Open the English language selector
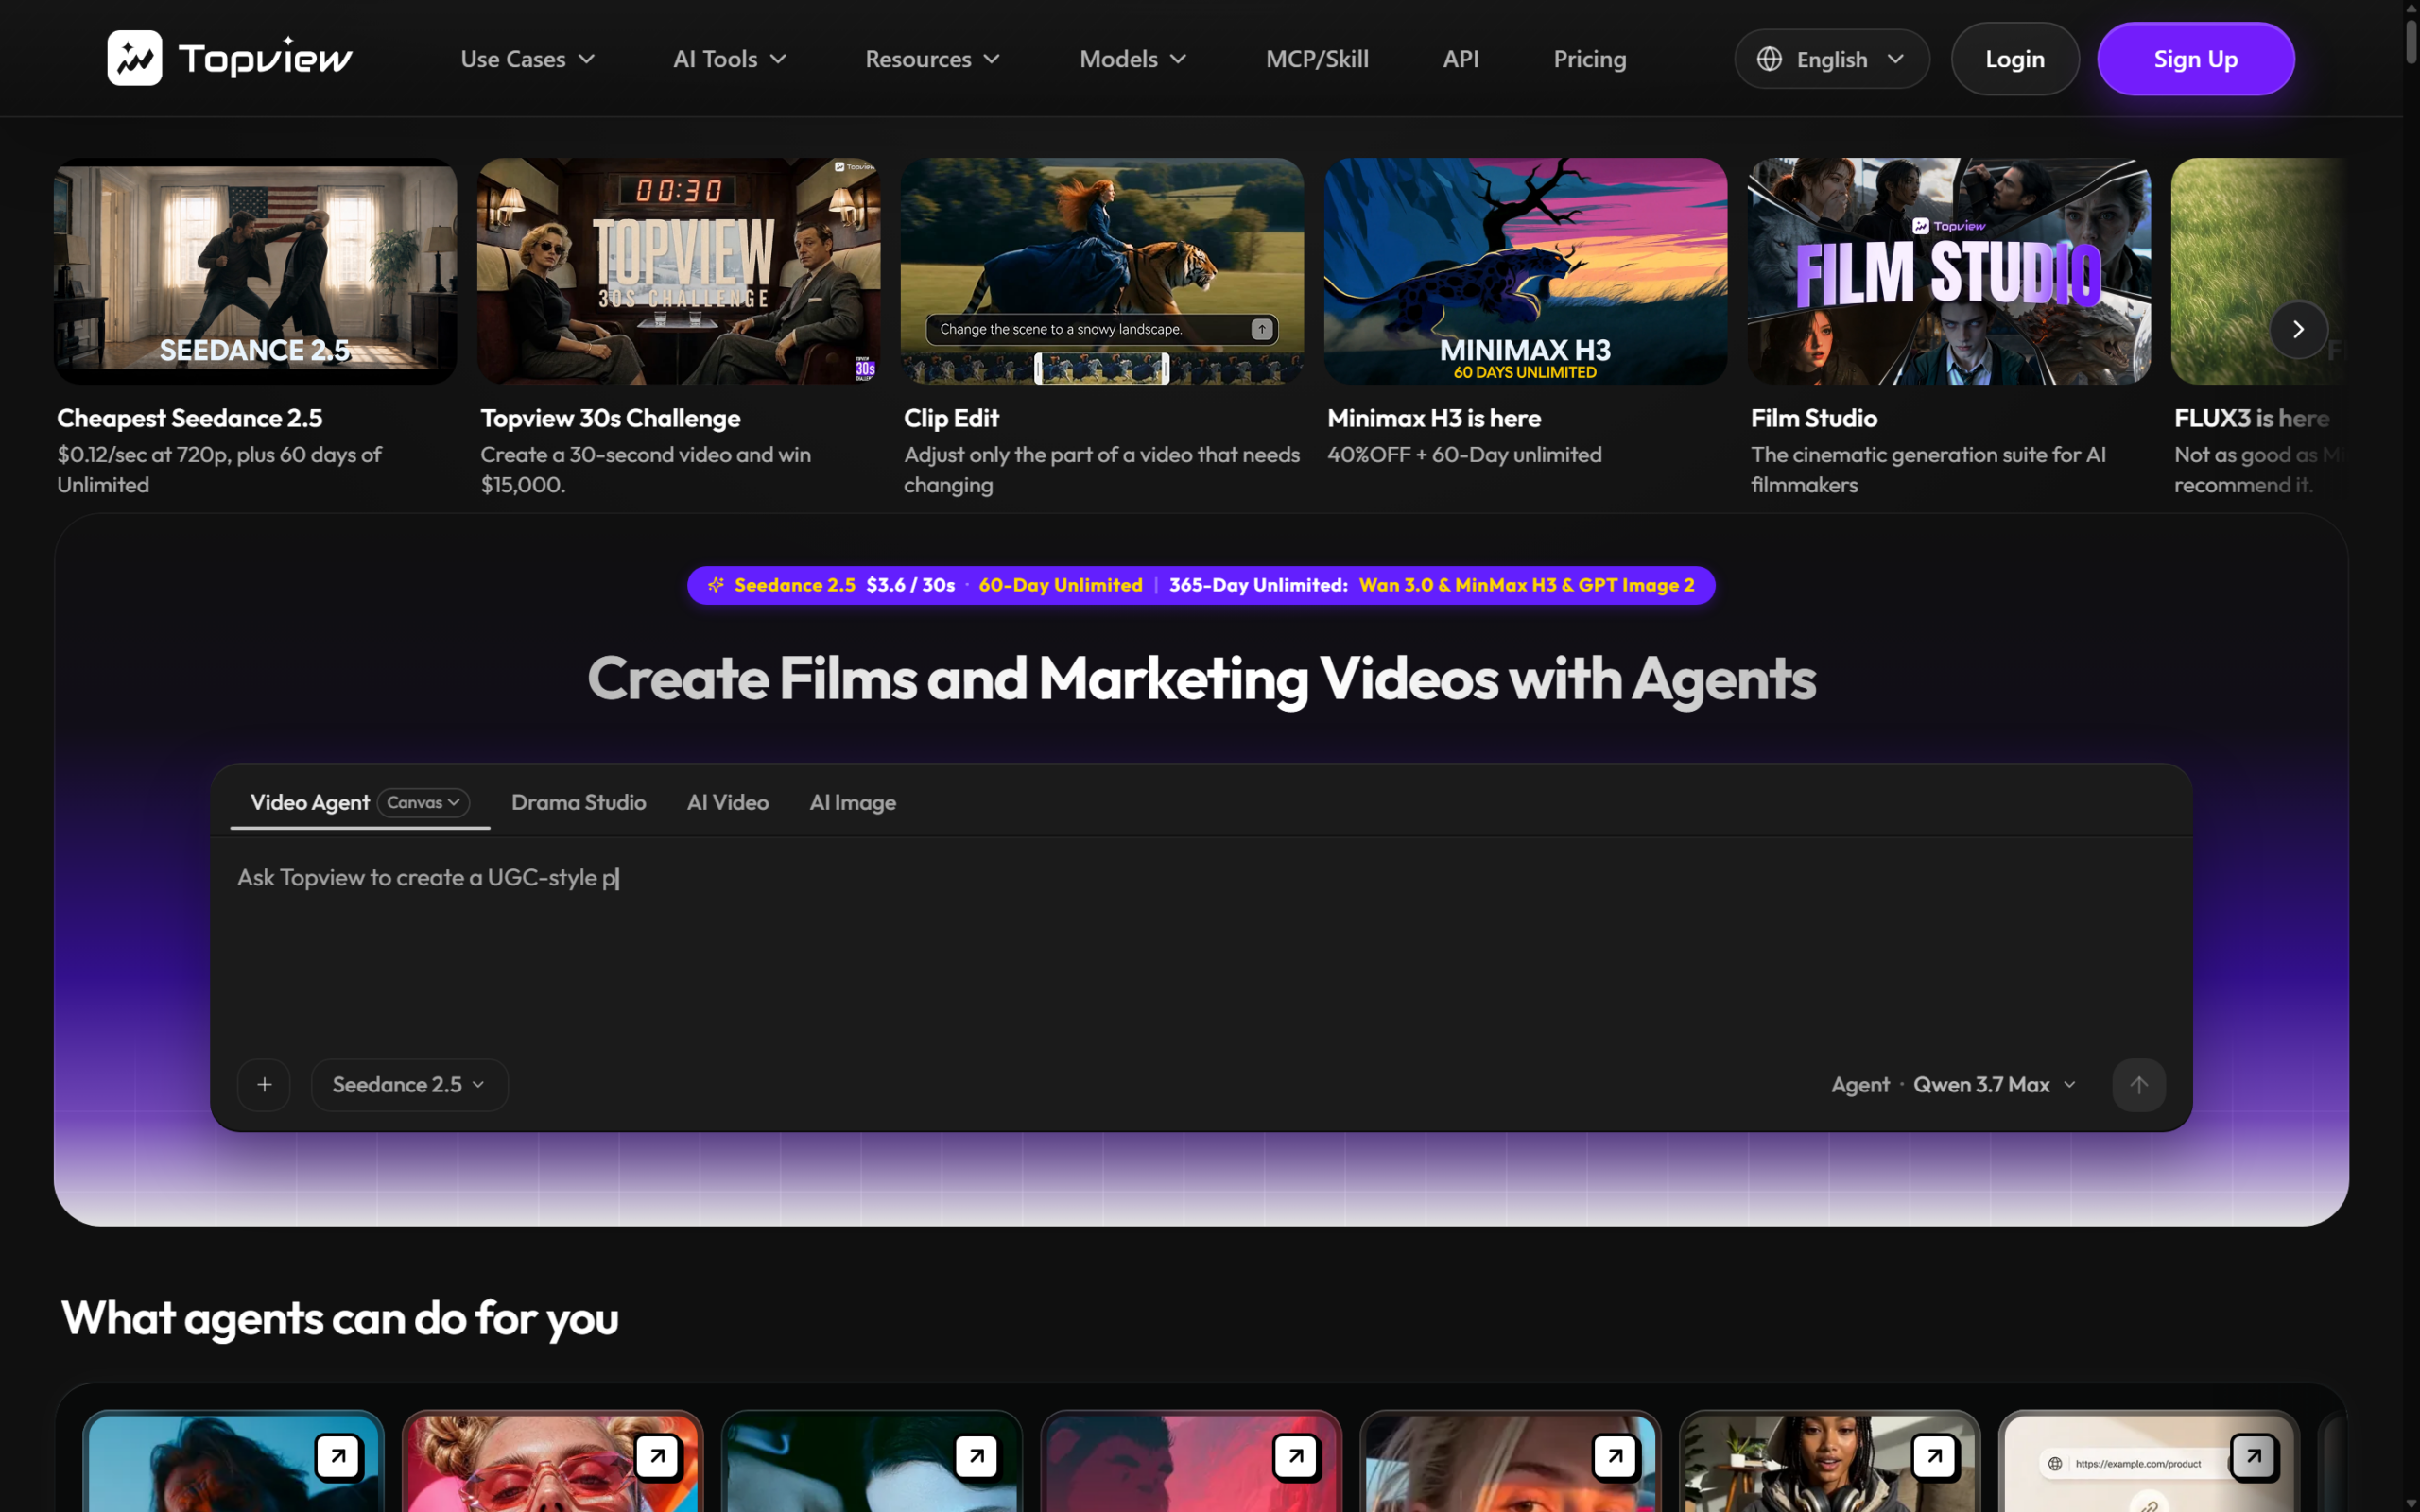Image resolution: width=2420 pixels, height=1512 pixels. [1831, 59]
